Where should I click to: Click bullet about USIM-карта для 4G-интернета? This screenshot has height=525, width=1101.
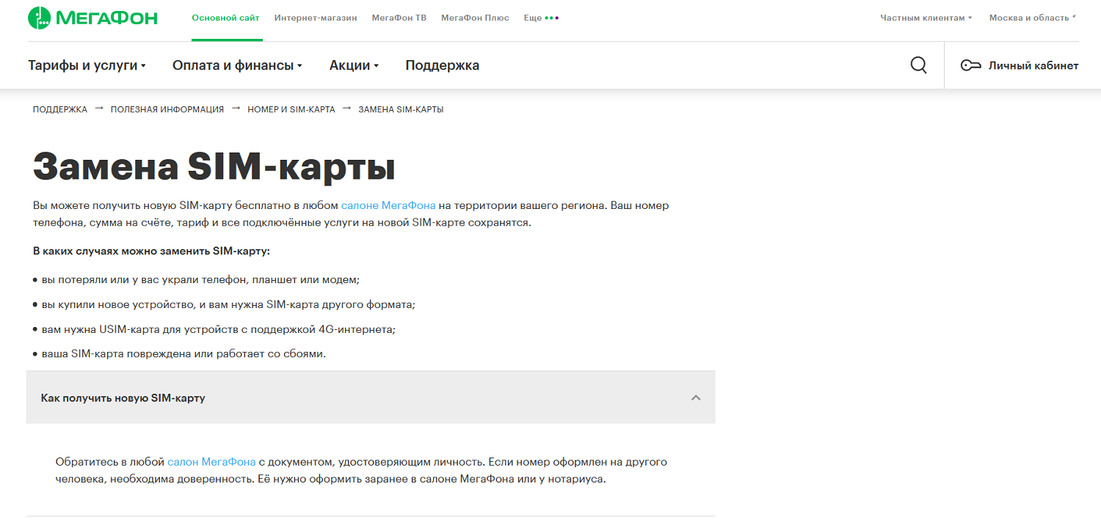click(x=214, y=329)
